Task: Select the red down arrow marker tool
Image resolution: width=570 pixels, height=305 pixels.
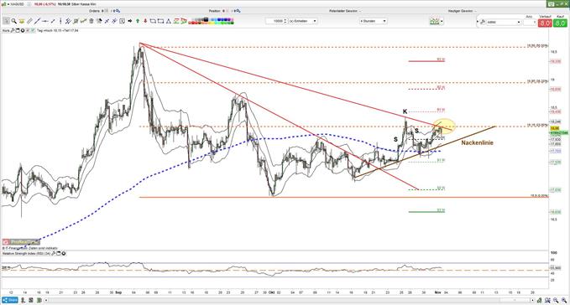Action: pos(145,21)
